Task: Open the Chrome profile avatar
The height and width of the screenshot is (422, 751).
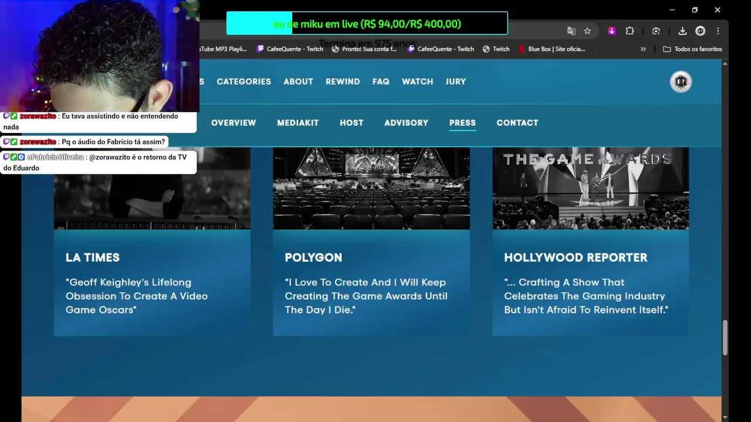Action: click(x=700, y=31)
